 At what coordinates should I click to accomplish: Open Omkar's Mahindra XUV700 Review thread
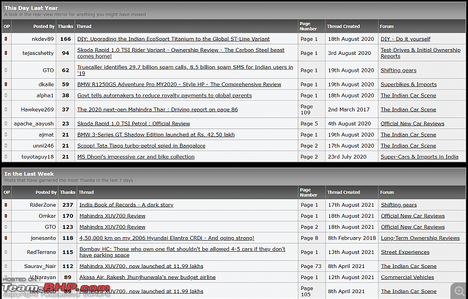click(x=112, y=216)
